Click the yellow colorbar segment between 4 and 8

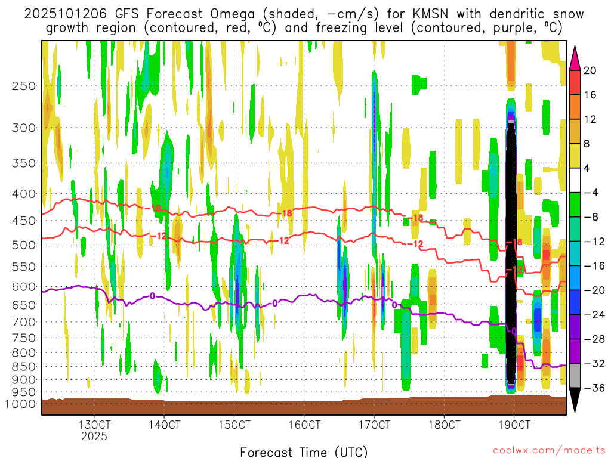pos(575,156)
